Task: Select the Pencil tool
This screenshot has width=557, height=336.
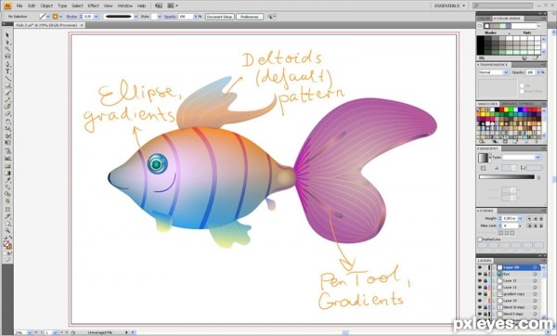Action: [7, 100]
